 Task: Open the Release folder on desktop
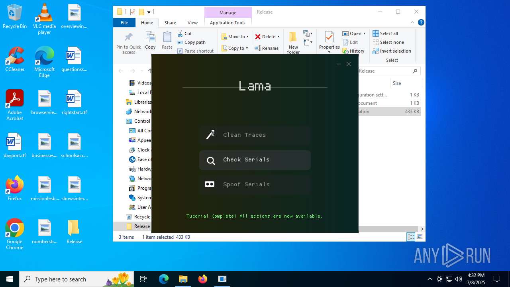tap(74, 232)
